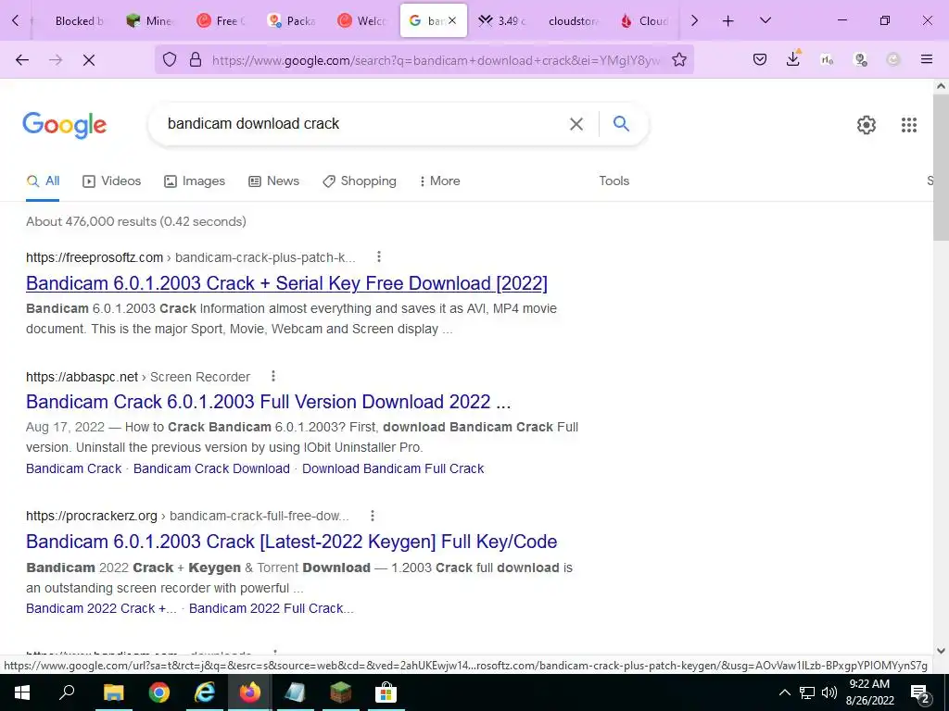Viewport: 949px width, 711px height.
Task: Open a new tab with plus button
Action: point(728,21)
